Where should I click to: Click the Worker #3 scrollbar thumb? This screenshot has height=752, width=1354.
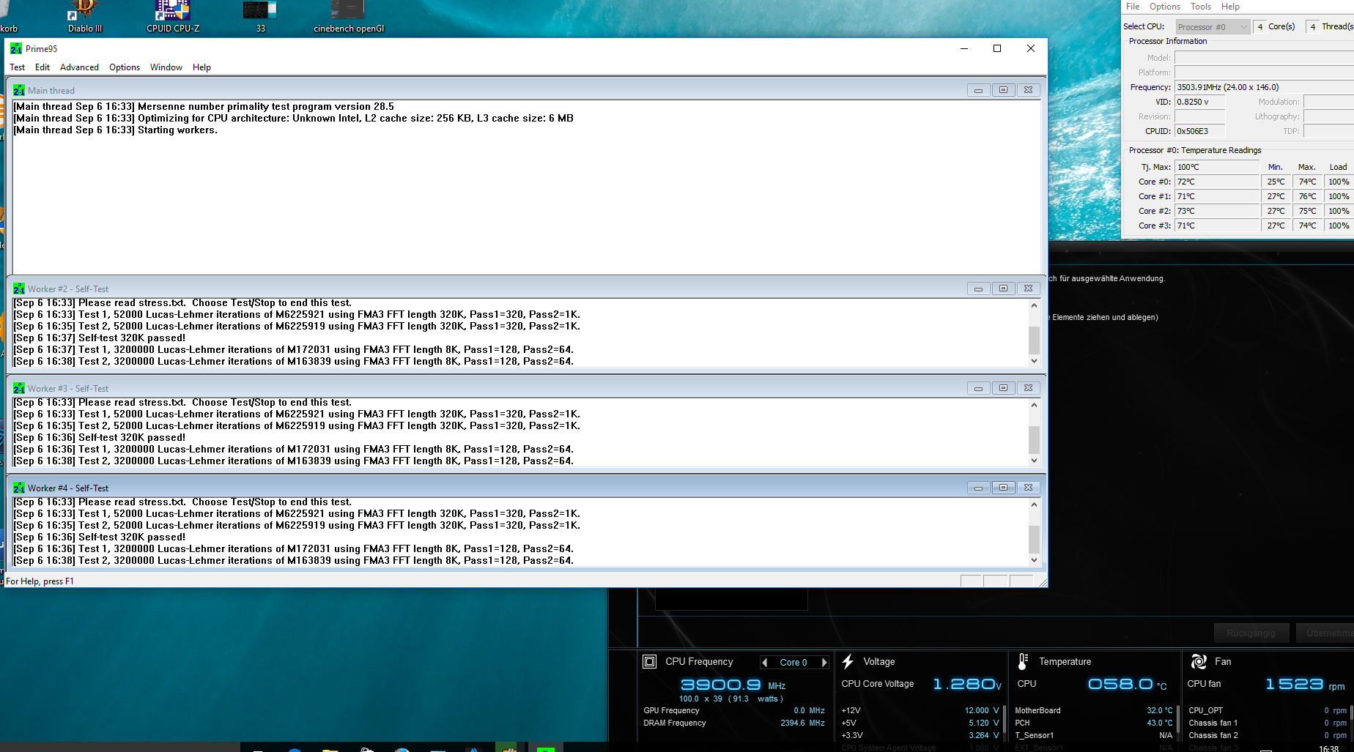(x=1034, y=440)
